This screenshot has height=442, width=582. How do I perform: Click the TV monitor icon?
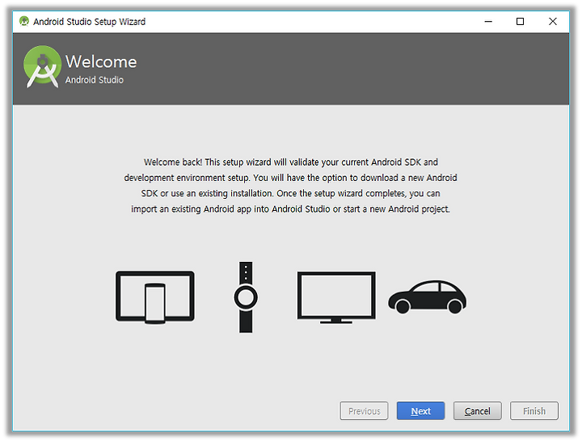[336, 297]
